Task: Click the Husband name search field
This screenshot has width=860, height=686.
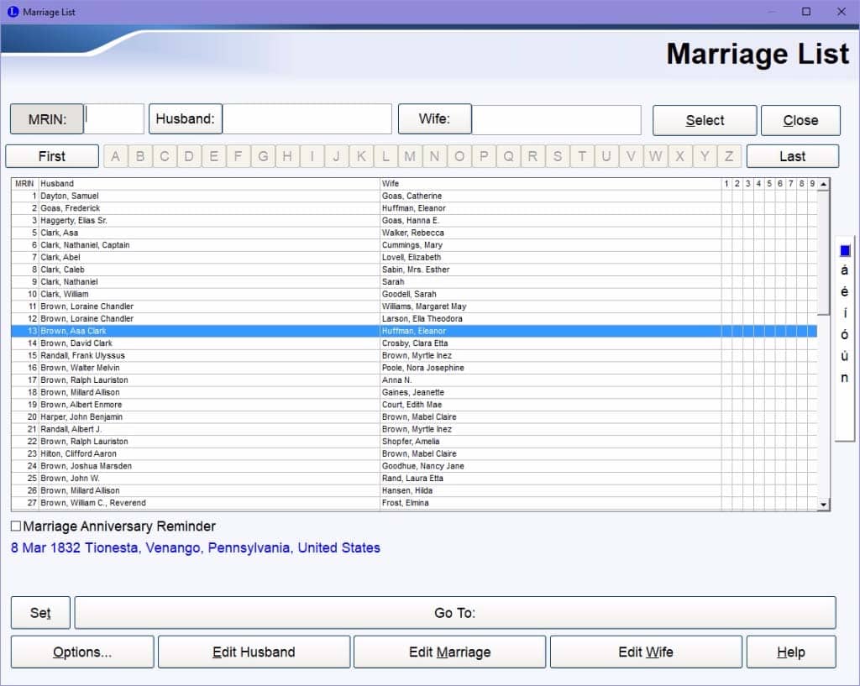Action: coord(307,119)
